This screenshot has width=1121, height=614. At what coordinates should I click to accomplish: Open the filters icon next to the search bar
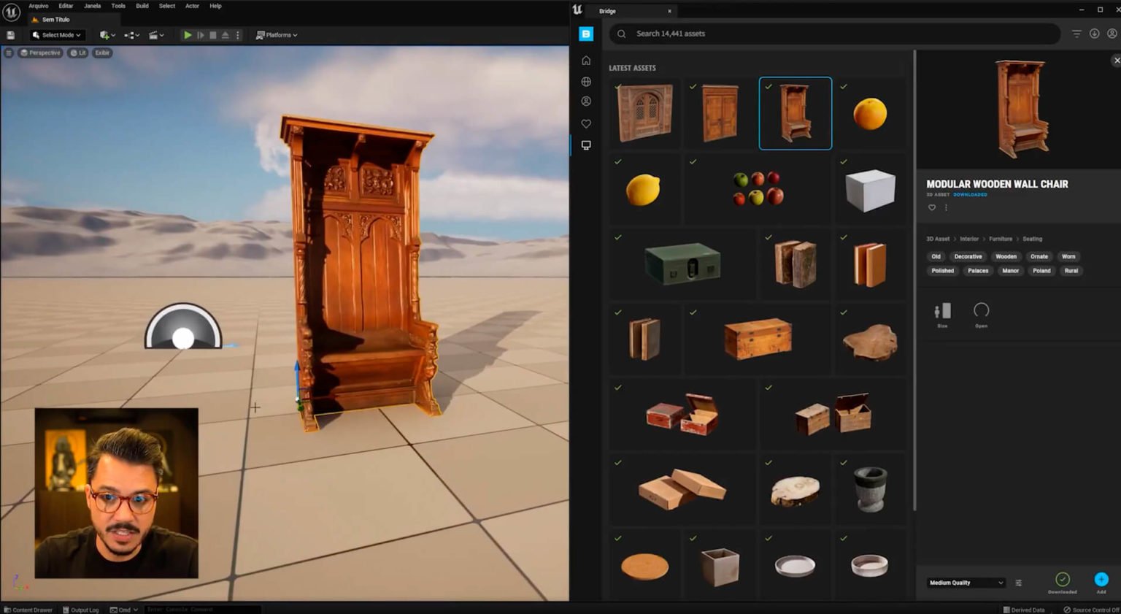coord(1076,34)
